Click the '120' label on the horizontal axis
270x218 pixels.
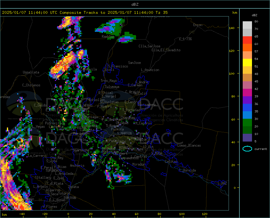[x=205, y=214]
